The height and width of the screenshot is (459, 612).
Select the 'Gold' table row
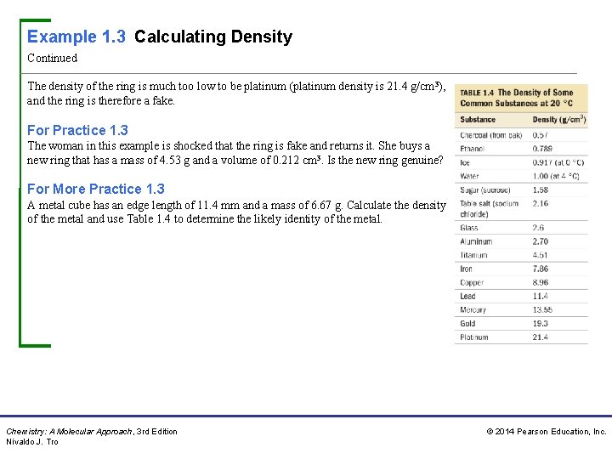pyautogui.click(x=521, y=324)
